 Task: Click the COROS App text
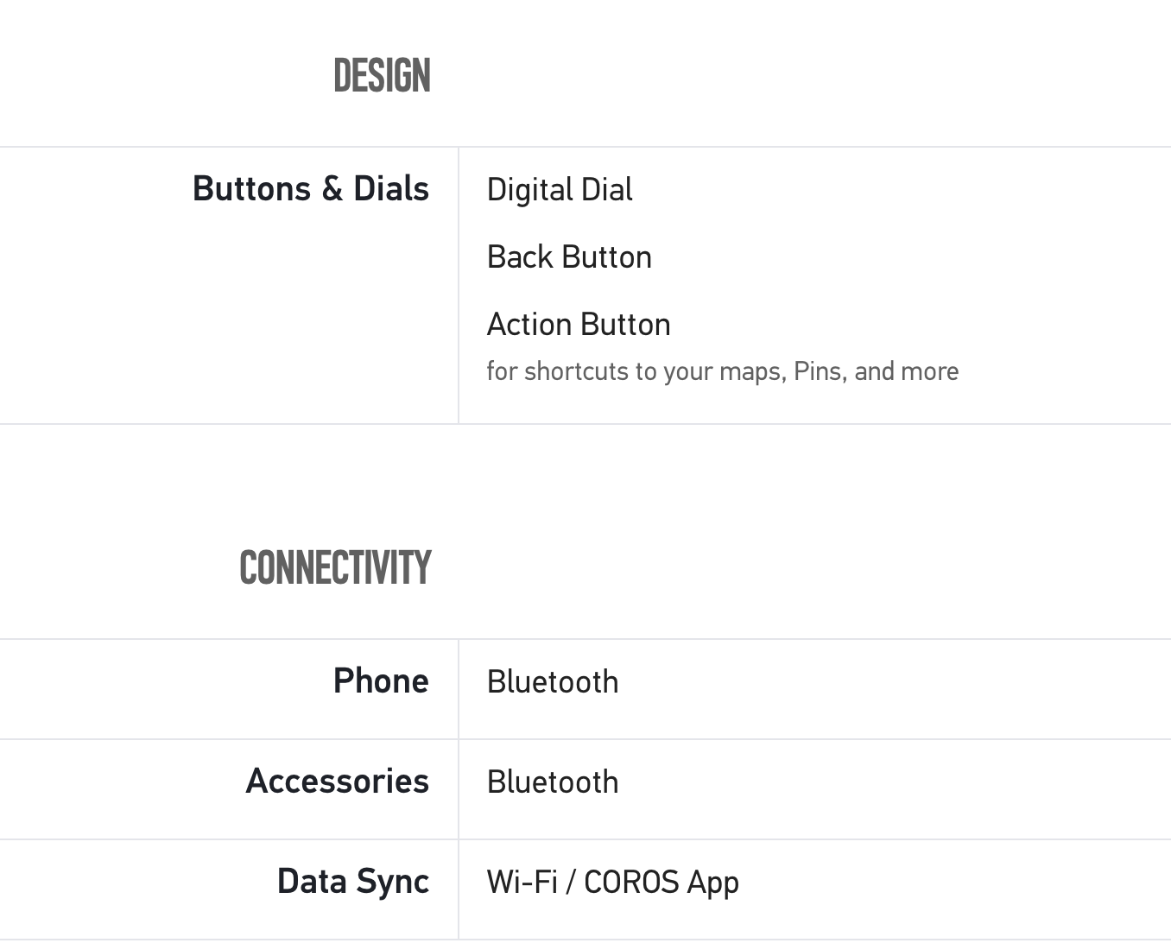point(661,883)
